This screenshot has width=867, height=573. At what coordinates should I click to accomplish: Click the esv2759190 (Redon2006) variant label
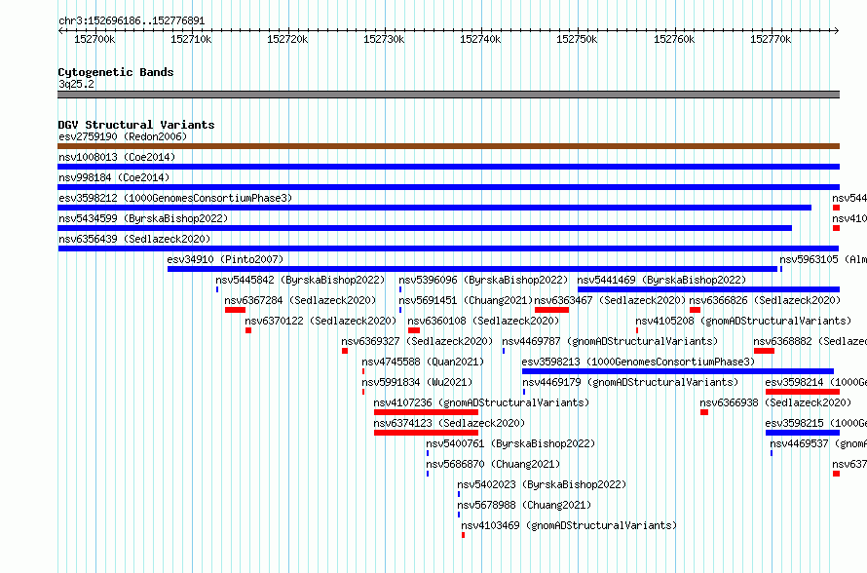(123, 136)
